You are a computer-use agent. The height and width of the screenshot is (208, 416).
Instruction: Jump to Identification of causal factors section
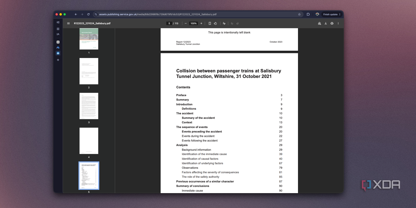click(200, 159)
